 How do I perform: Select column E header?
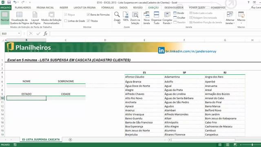click(144, 40)
